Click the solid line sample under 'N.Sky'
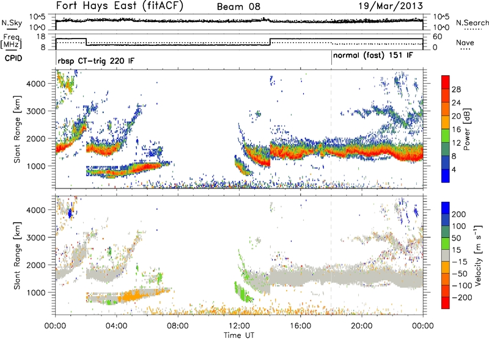This screenshot has width=489, height=339. point(12,29)
